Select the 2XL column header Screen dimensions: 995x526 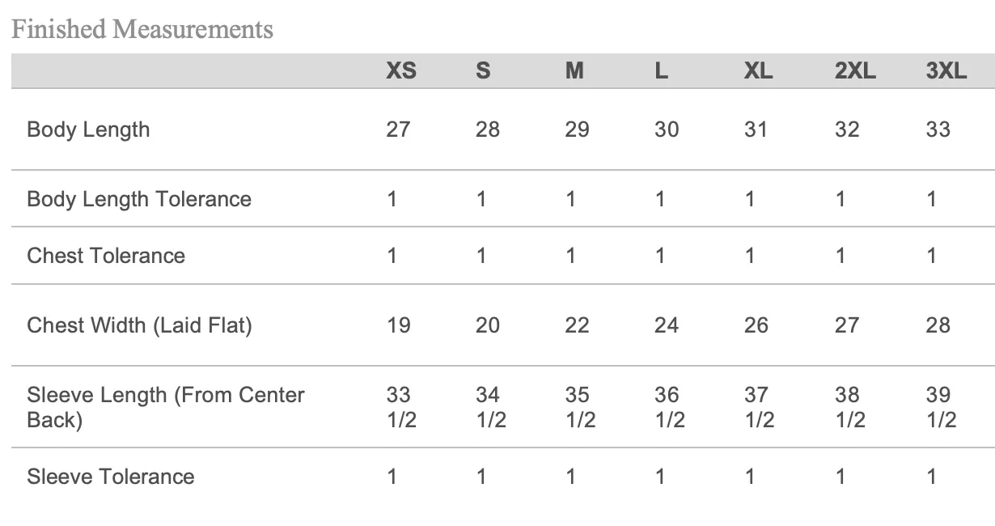855,71
